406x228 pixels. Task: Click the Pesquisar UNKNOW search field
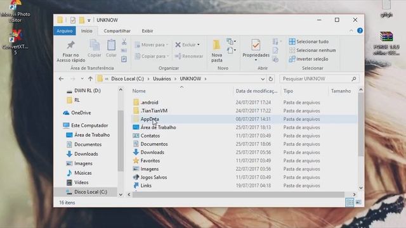coord(319,79)
